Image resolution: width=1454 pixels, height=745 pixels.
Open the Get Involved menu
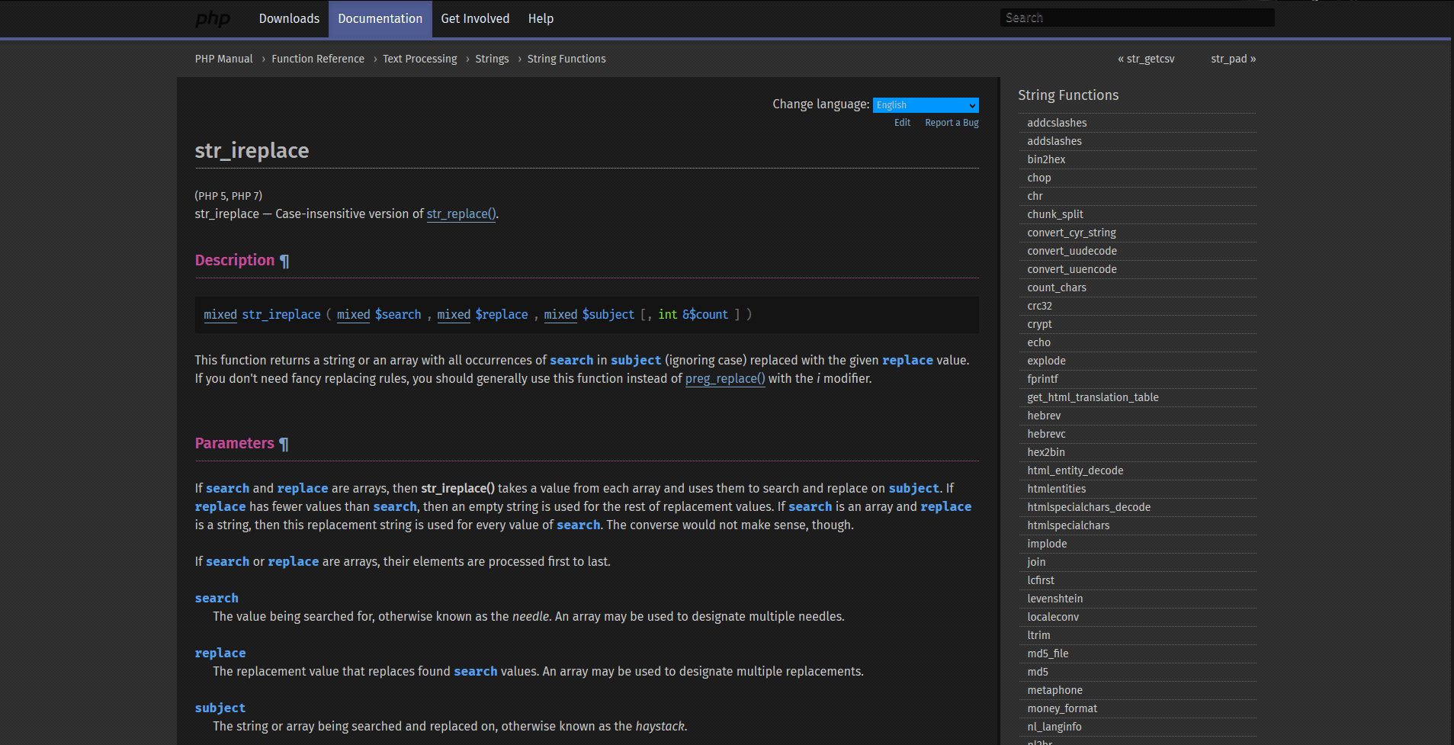[x=475, y=18]
